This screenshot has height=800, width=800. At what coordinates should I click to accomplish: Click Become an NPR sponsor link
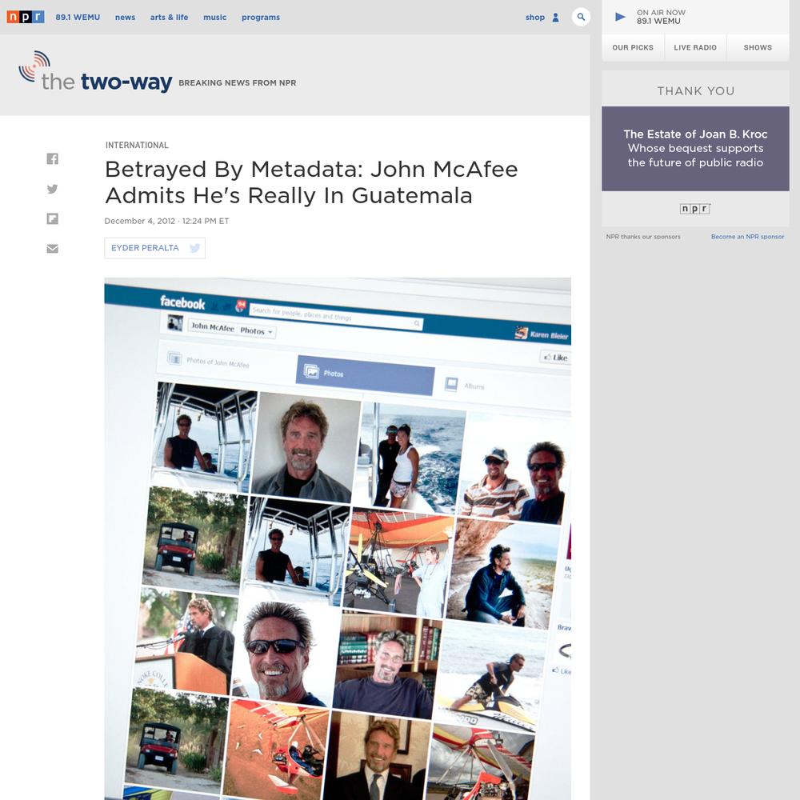(747, 237)
